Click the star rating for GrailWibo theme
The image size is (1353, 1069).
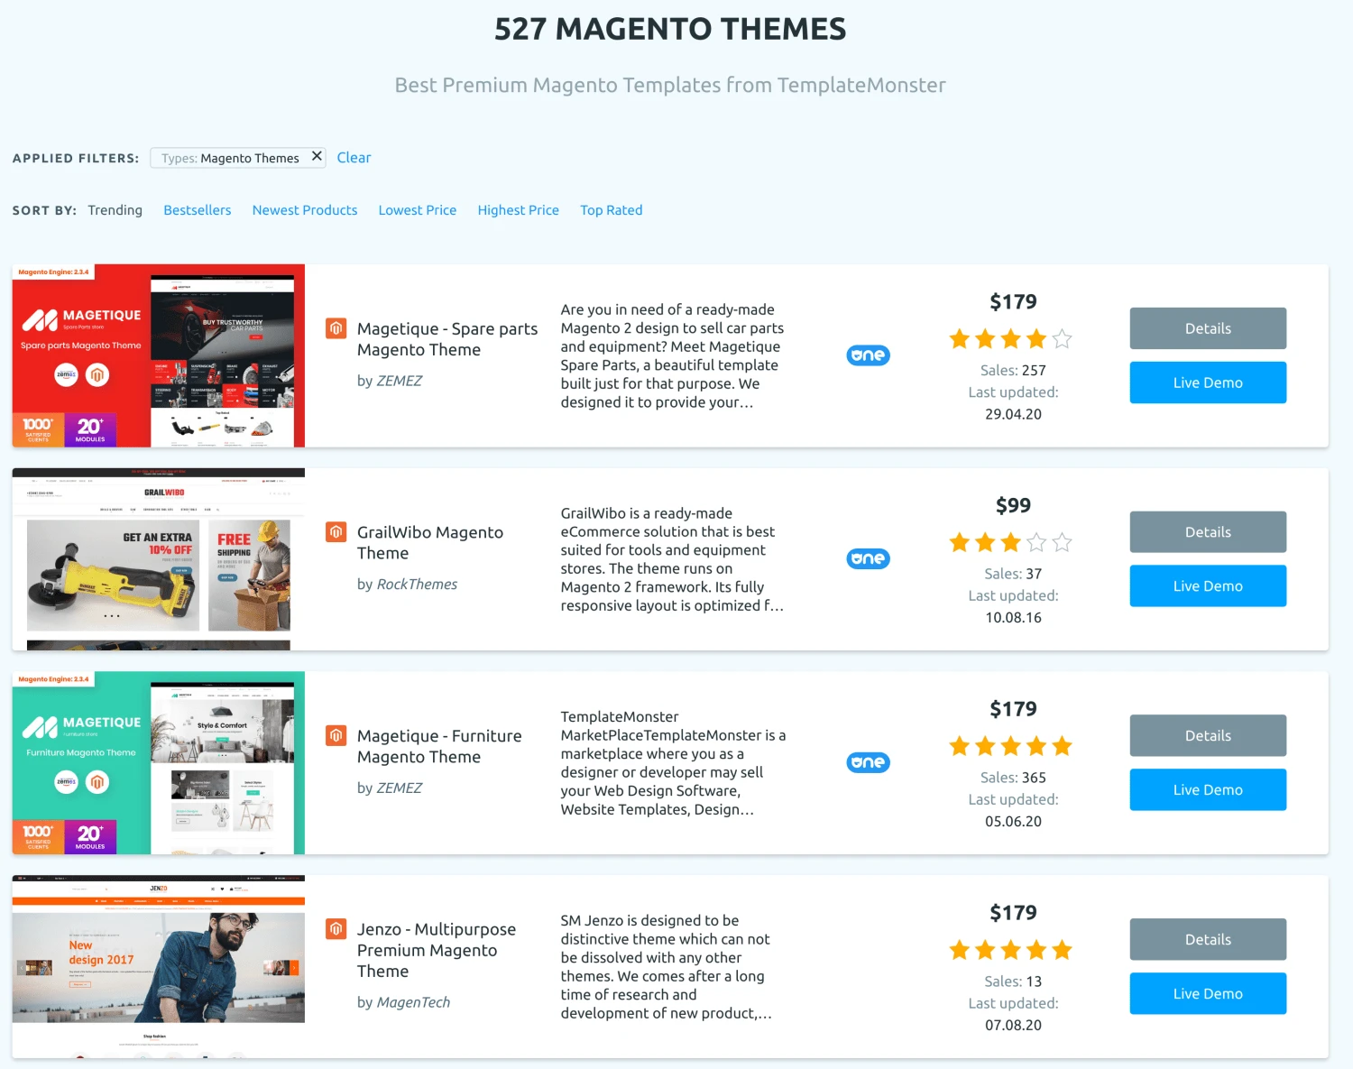[x=1010, y=543]
